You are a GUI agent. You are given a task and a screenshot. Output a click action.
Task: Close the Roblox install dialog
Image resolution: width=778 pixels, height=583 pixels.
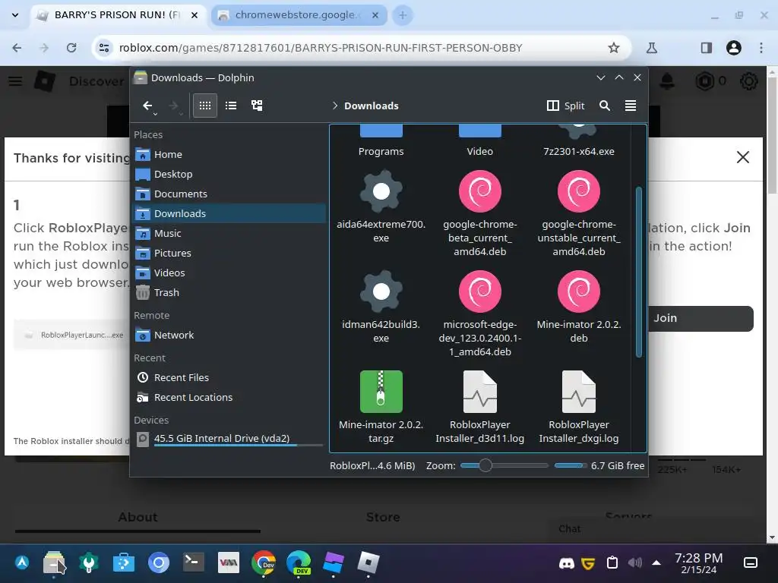743,157
